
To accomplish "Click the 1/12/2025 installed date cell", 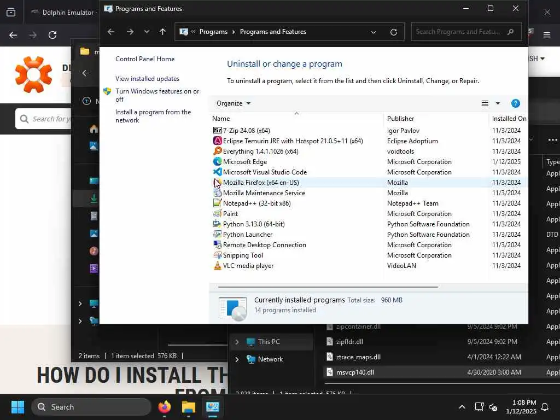I will 506,161.
